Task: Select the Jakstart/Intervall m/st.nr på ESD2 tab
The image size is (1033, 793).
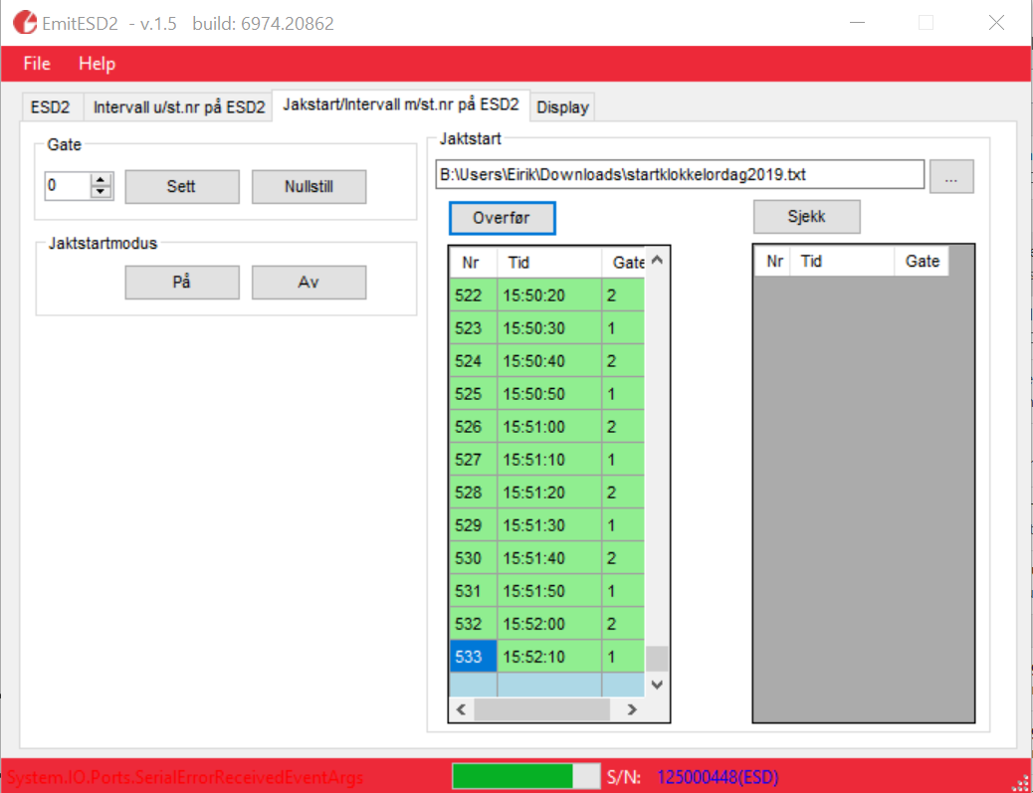Action: (400, 105)
